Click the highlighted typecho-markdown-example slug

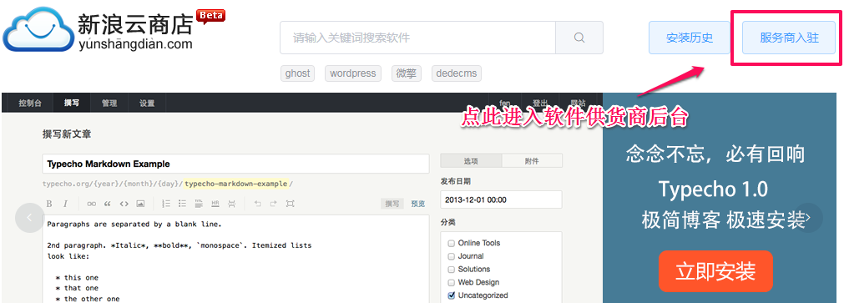[x=236, y=184]
